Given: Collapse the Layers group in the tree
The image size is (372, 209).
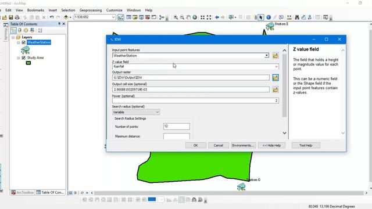Looking at the screenshot, I should click(x=13, y=37).
